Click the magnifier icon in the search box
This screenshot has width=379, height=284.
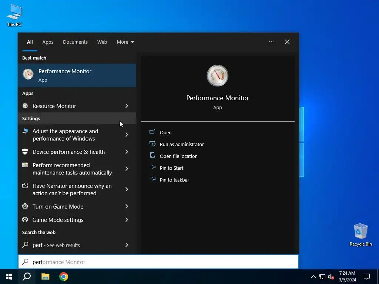26,262
